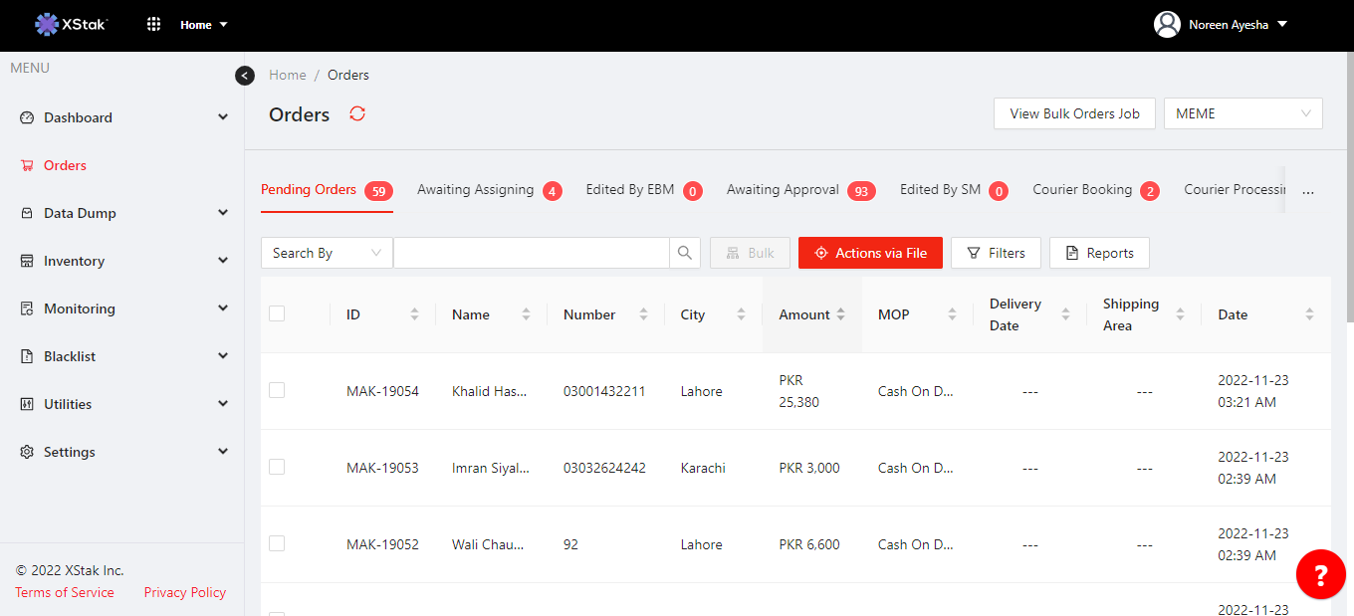This screenshot has height=616, width=1354.
Task: Click inside the order search text field
Action: (x=531, y=253)
